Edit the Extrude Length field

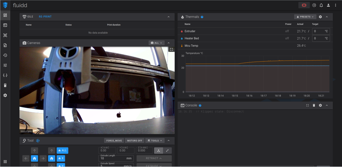(x=116, y=158)
